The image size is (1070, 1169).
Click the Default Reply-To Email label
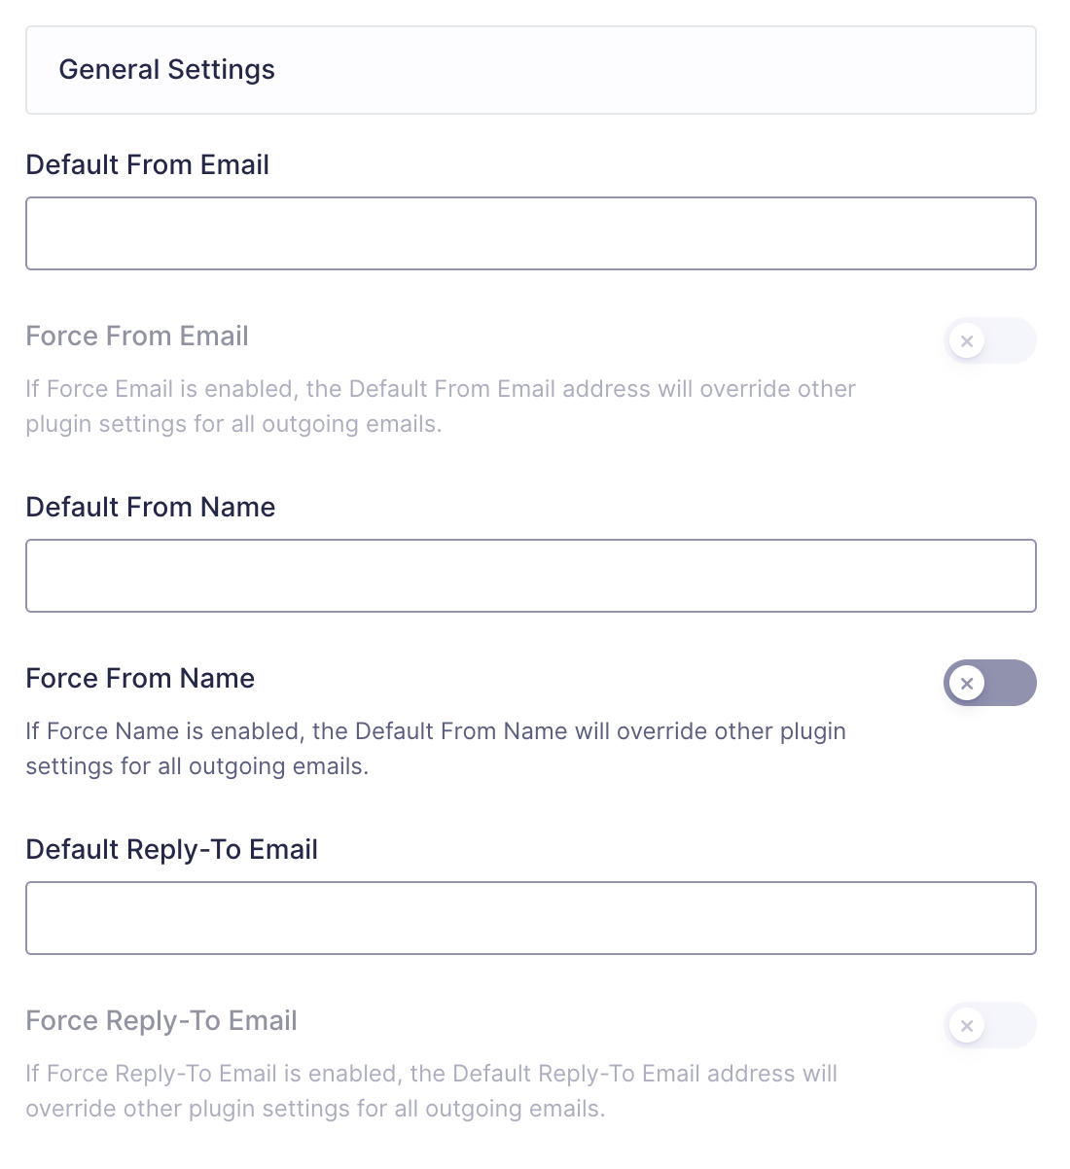click(172, 849)
